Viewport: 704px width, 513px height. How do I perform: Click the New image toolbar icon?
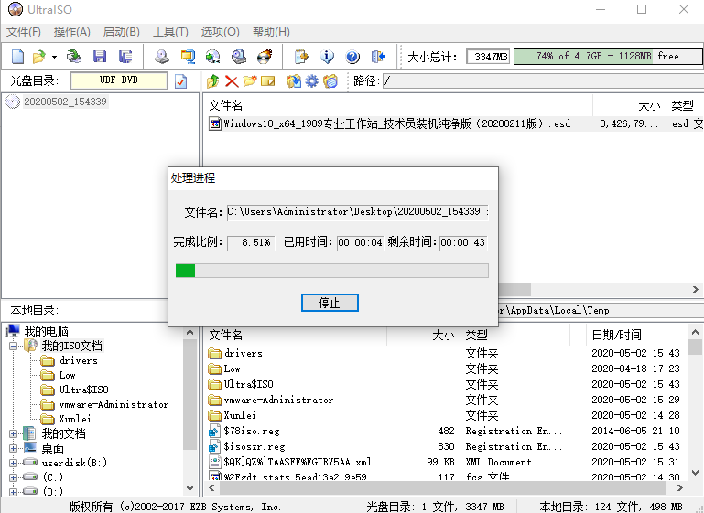[18, 57]
